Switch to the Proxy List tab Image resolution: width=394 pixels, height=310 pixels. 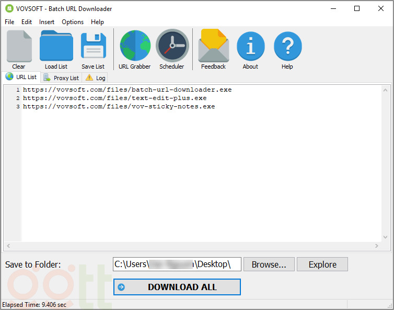pos(62,77)
